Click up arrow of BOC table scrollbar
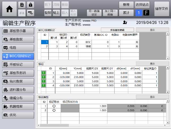171x129 pixels. [x=168, y=34]
